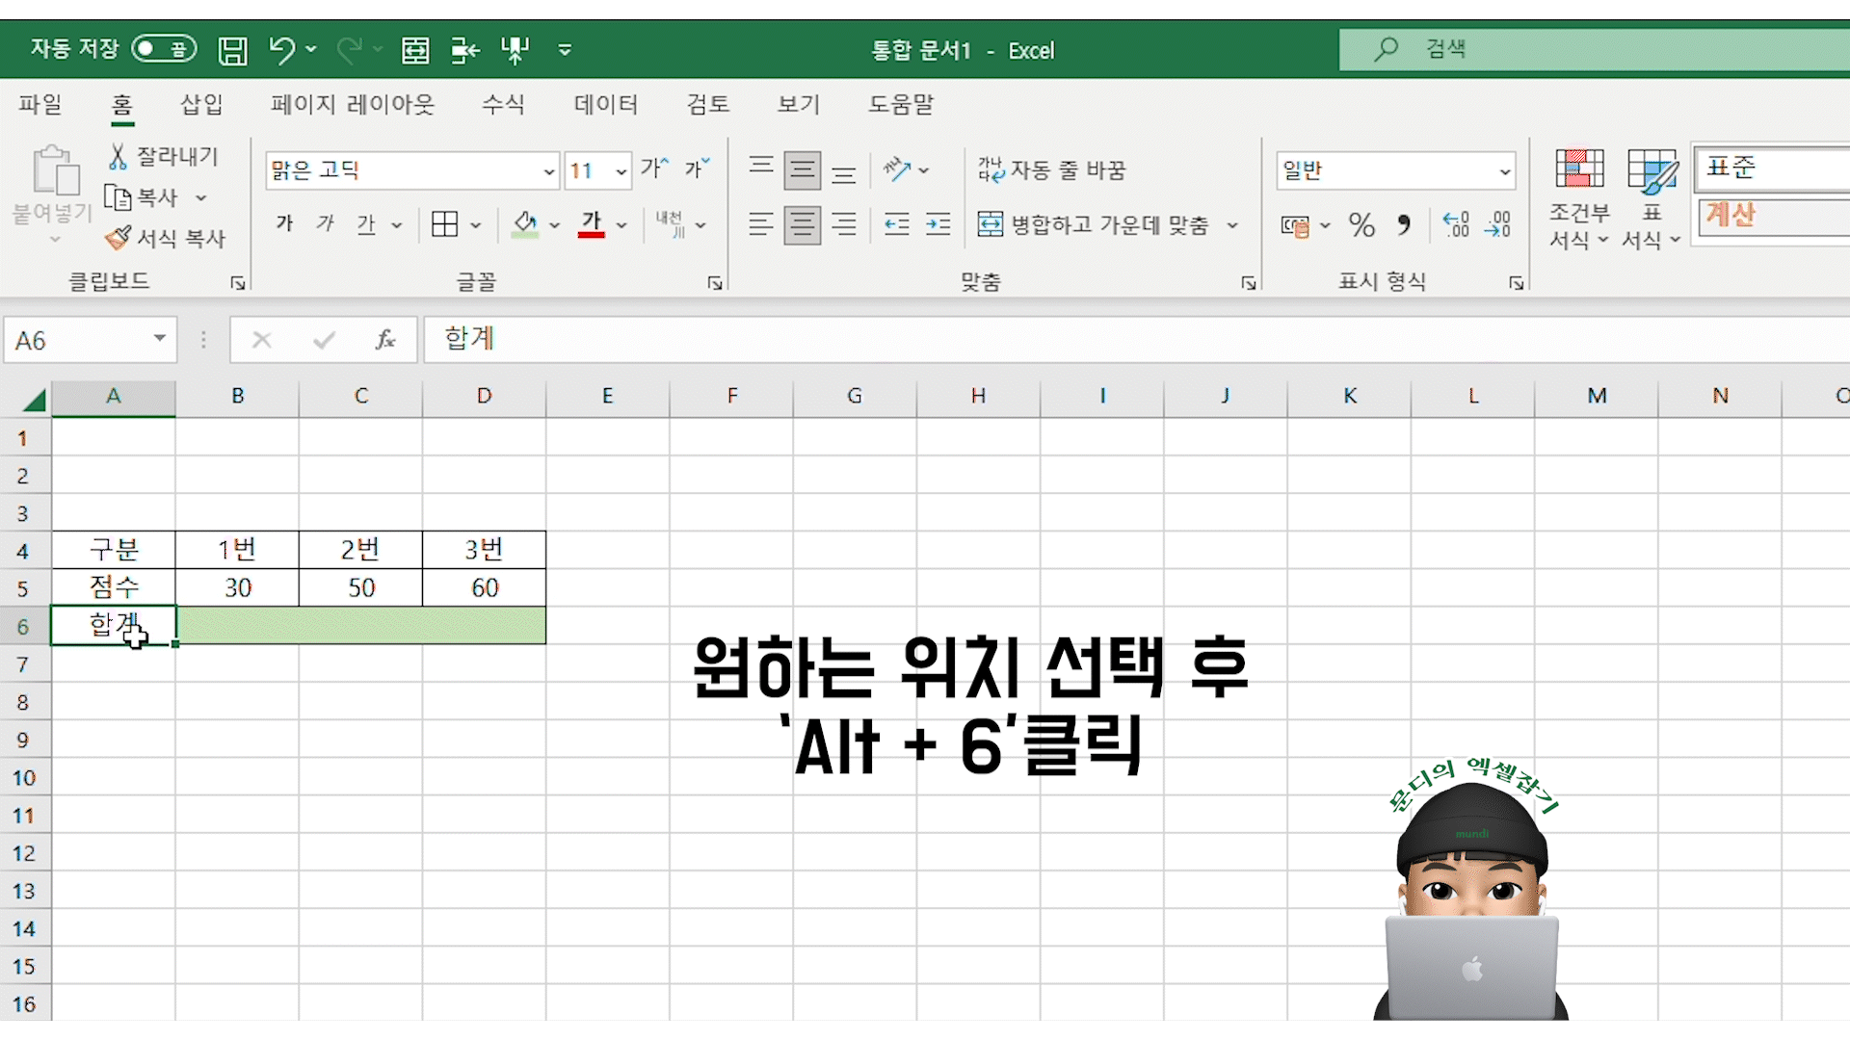Switch to the 수식 ribbon tab
1850x1040 pixels.
503,104
